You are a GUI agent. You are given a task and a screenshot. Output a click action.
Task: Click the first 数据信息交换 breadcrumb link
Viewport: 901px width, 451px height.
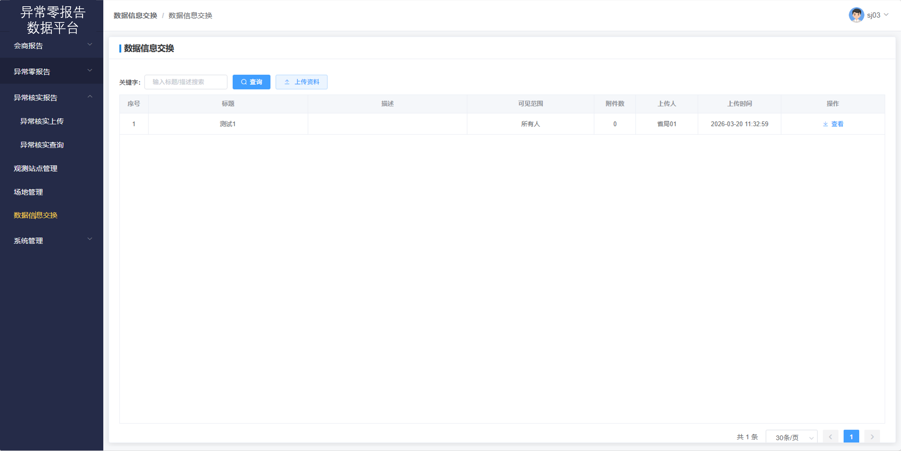click(135, 15)
